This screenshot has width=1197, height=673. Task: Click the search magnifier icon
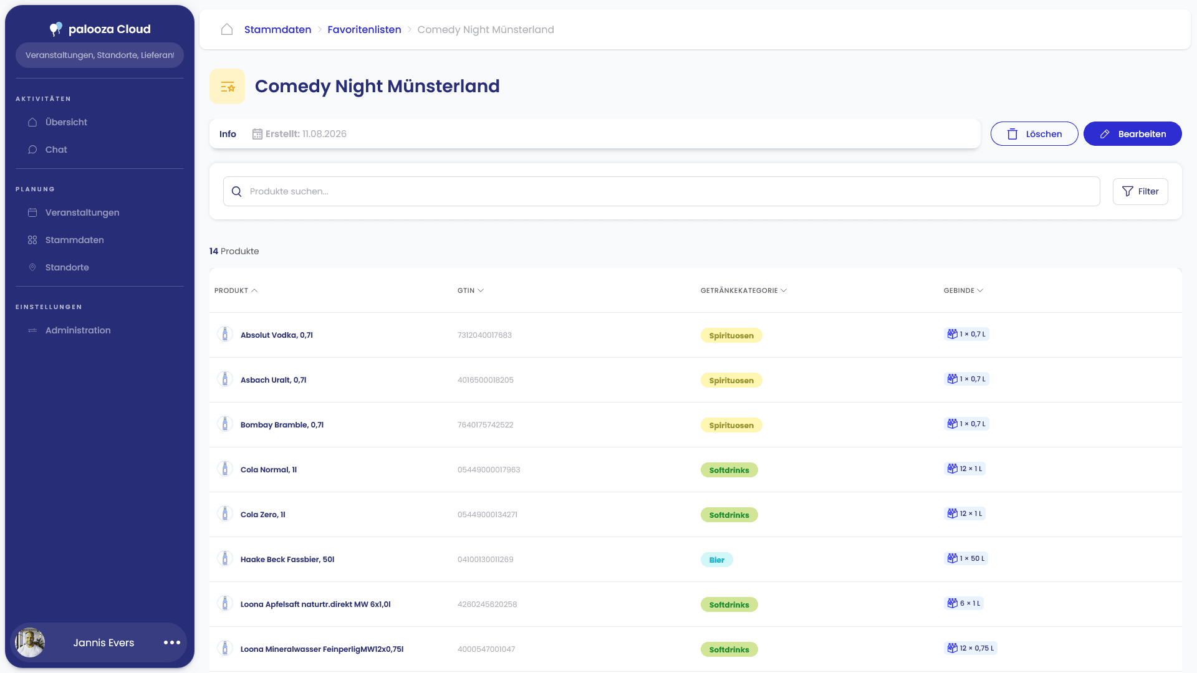pyautogui.click(x=237, y=191)
